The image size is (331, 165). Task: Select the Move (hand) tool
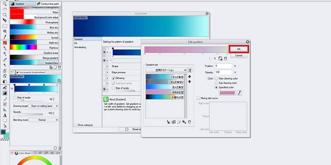coord(5,9)
